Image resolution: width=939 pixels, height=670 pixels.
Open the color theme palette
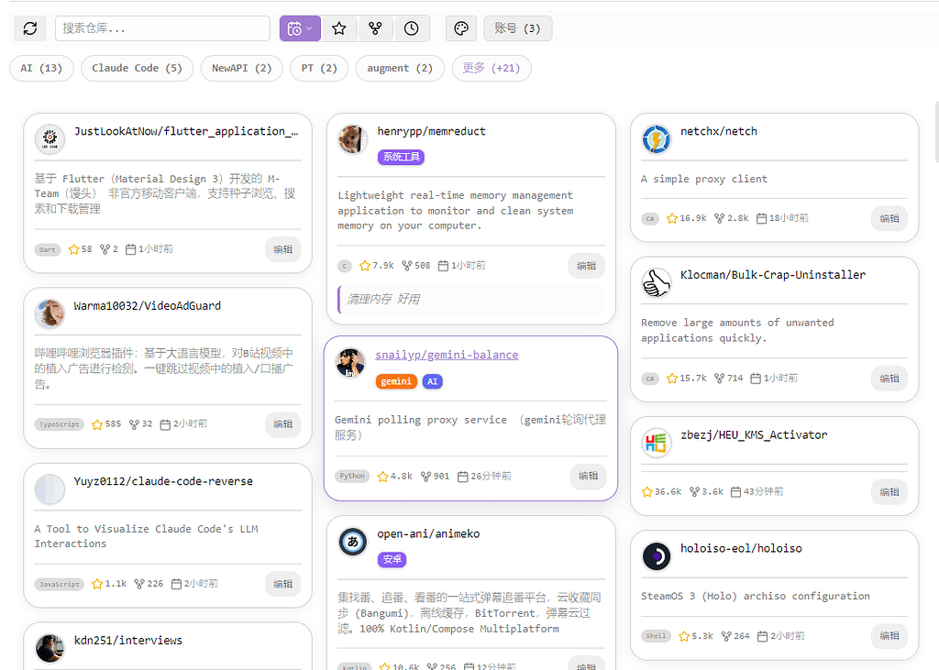coord(461,28)
